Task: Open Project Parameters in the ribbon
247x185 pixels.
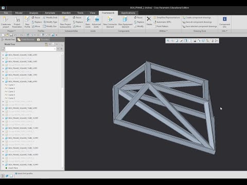Action: pyautogui.click(x=17, y=22)
